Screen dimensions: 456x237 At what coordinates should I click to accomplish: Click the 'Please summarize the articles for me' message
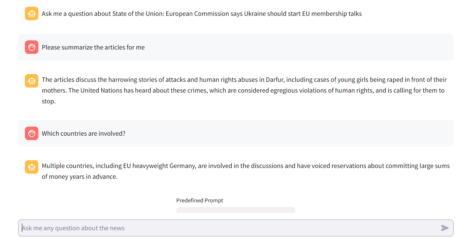click(x=93, y=47)
